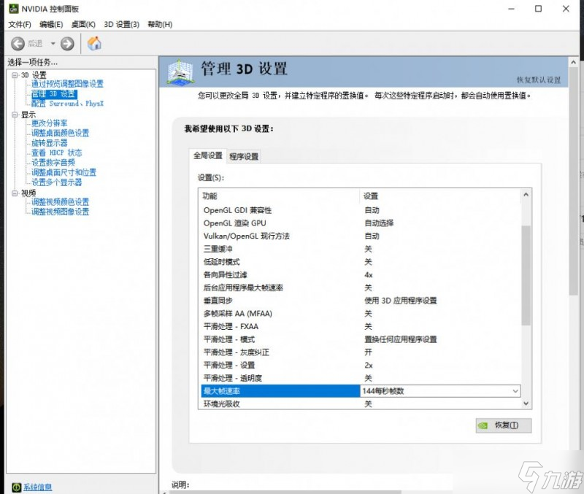Open 桌面(K) menu

click(x=83, y=25)
